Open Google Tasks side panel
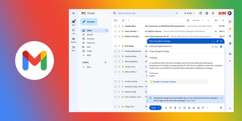 click(230, 43)
